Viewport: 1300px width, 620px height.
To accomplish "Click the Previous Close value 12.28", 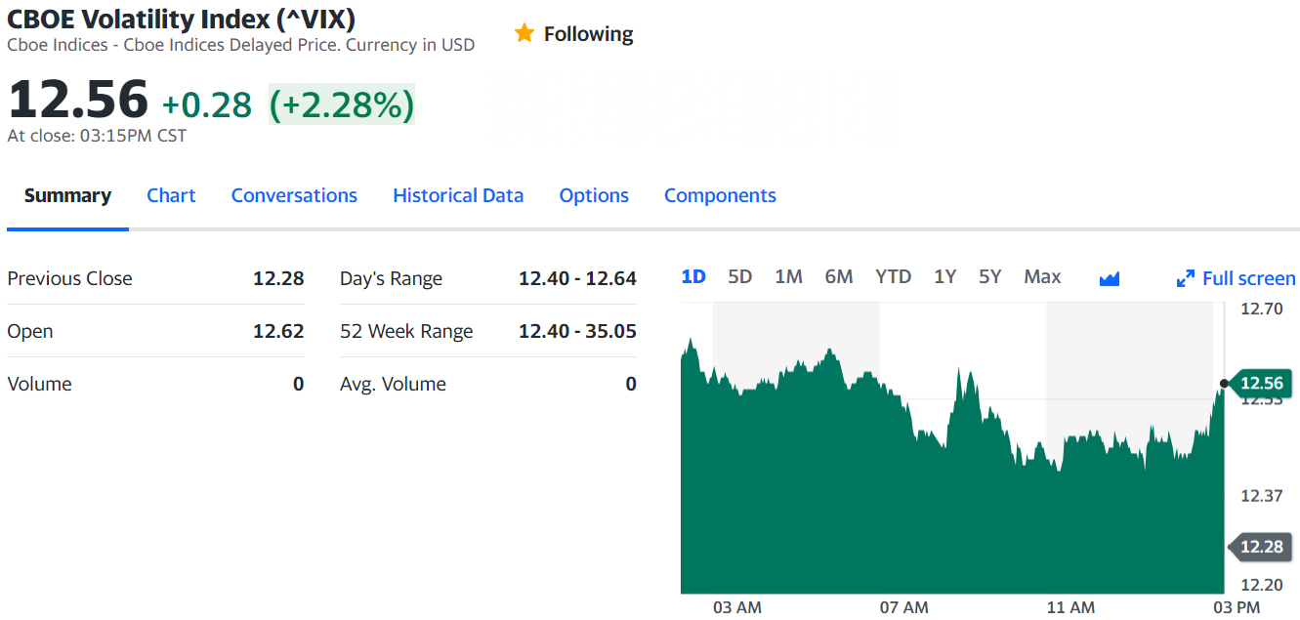I will point(278,278).
